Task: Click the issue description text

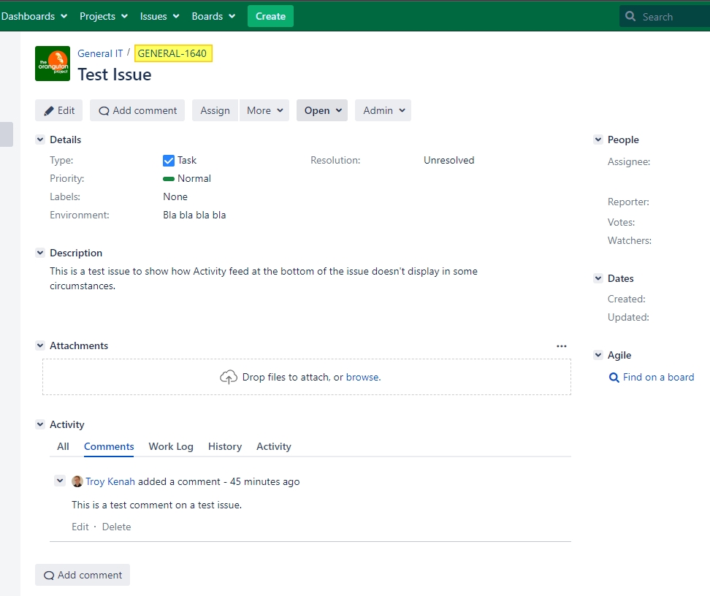Action: point(264,278)
